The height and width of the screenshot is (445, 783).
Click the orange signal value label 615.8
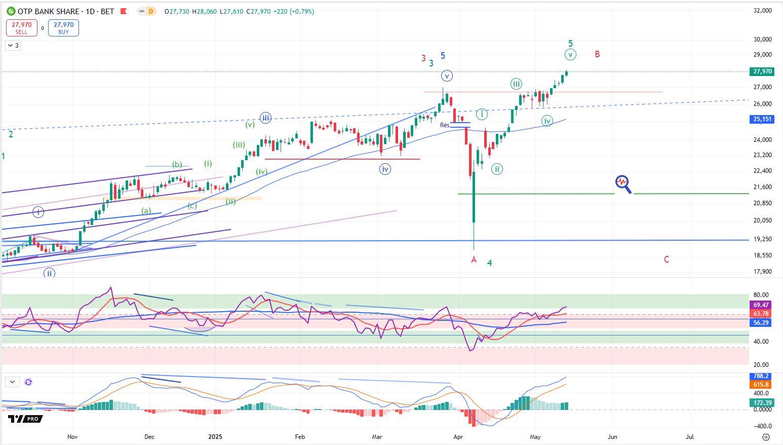pos(761,385)
